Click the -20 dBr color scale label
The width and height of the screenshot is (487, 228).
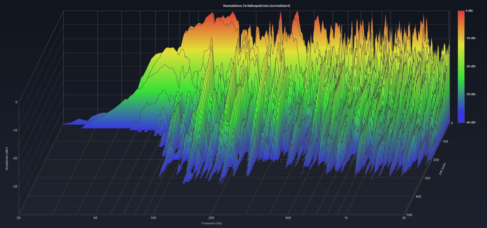(x=470, y=67)
